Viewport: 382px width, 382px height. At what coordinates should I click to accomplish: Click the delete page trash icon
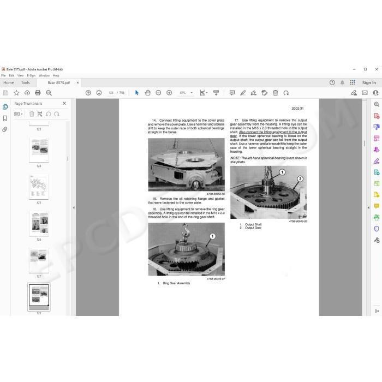click(275, 93)
